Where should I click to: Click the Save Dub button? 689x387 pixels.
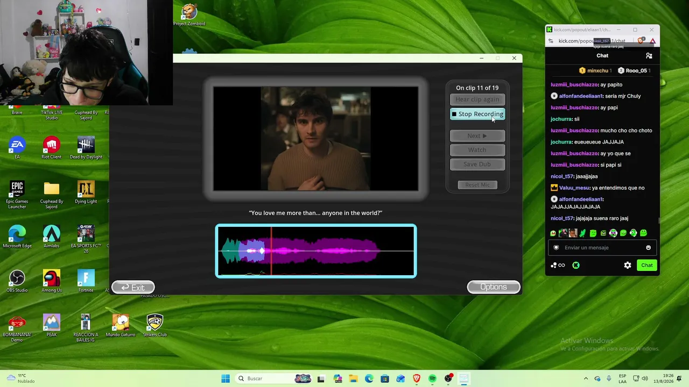tap(477, 164)
